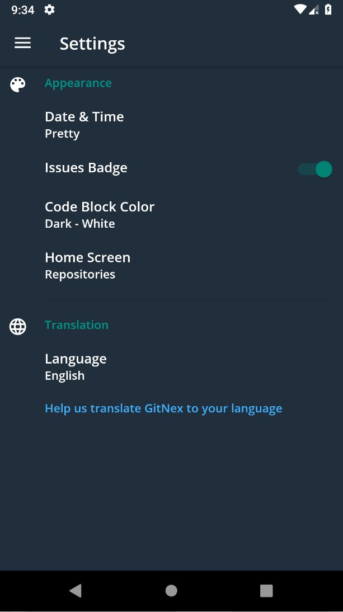Viewport: 343px width, 612px height.
Task: Open the Help us translate GitNex link
Action: [163, 408]
